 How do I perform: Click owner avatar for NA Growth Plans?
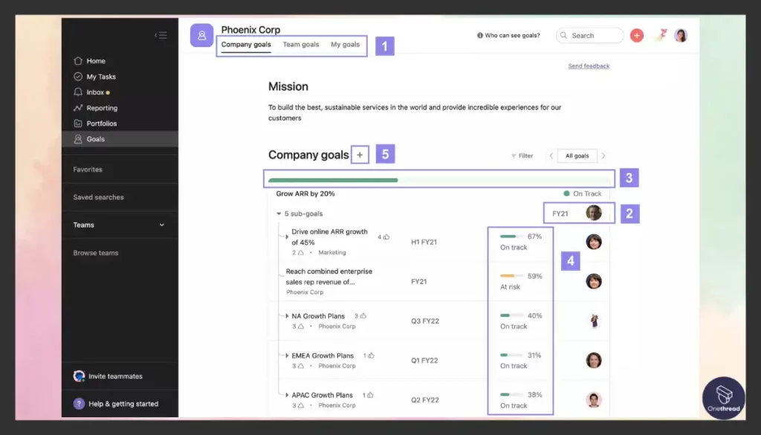click(x=594, y=320)
